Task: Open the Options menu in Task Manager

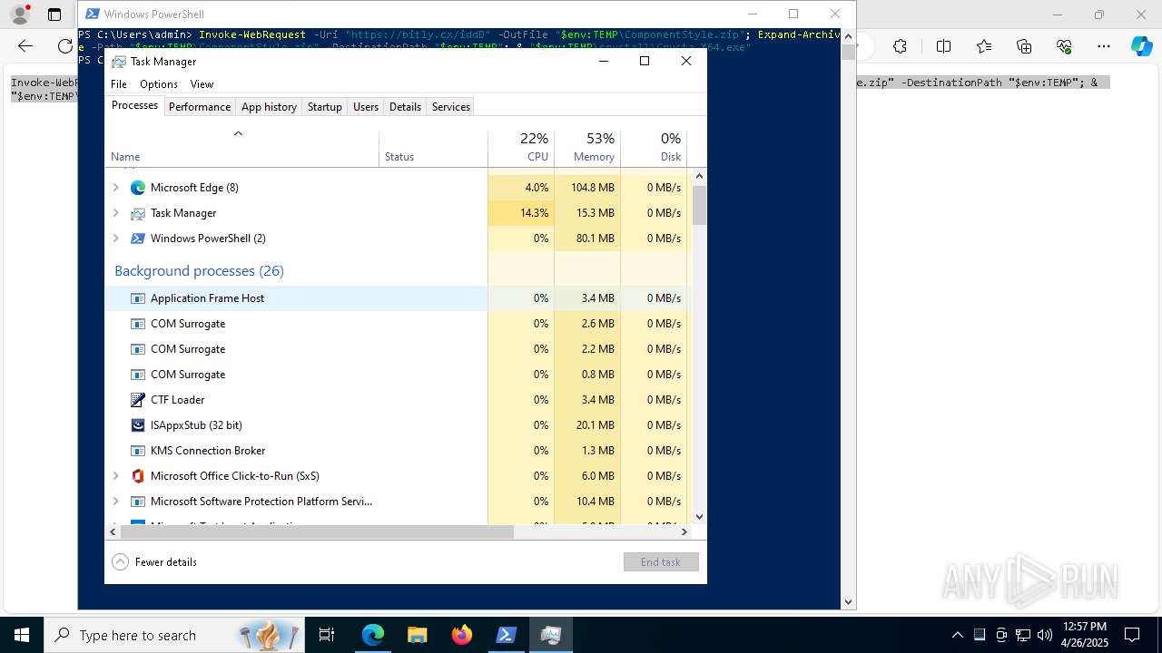Action: pyautogui.click(x=159, y=84)
